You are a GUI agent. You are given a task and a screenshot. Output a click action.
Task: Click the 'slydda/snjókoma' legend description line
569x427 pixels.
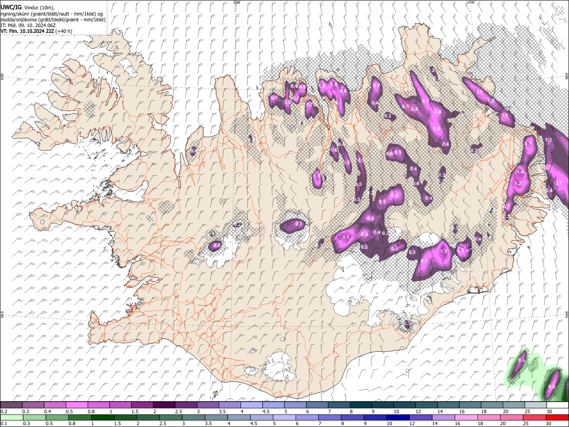pyautogui.click(x=53, y=20)
